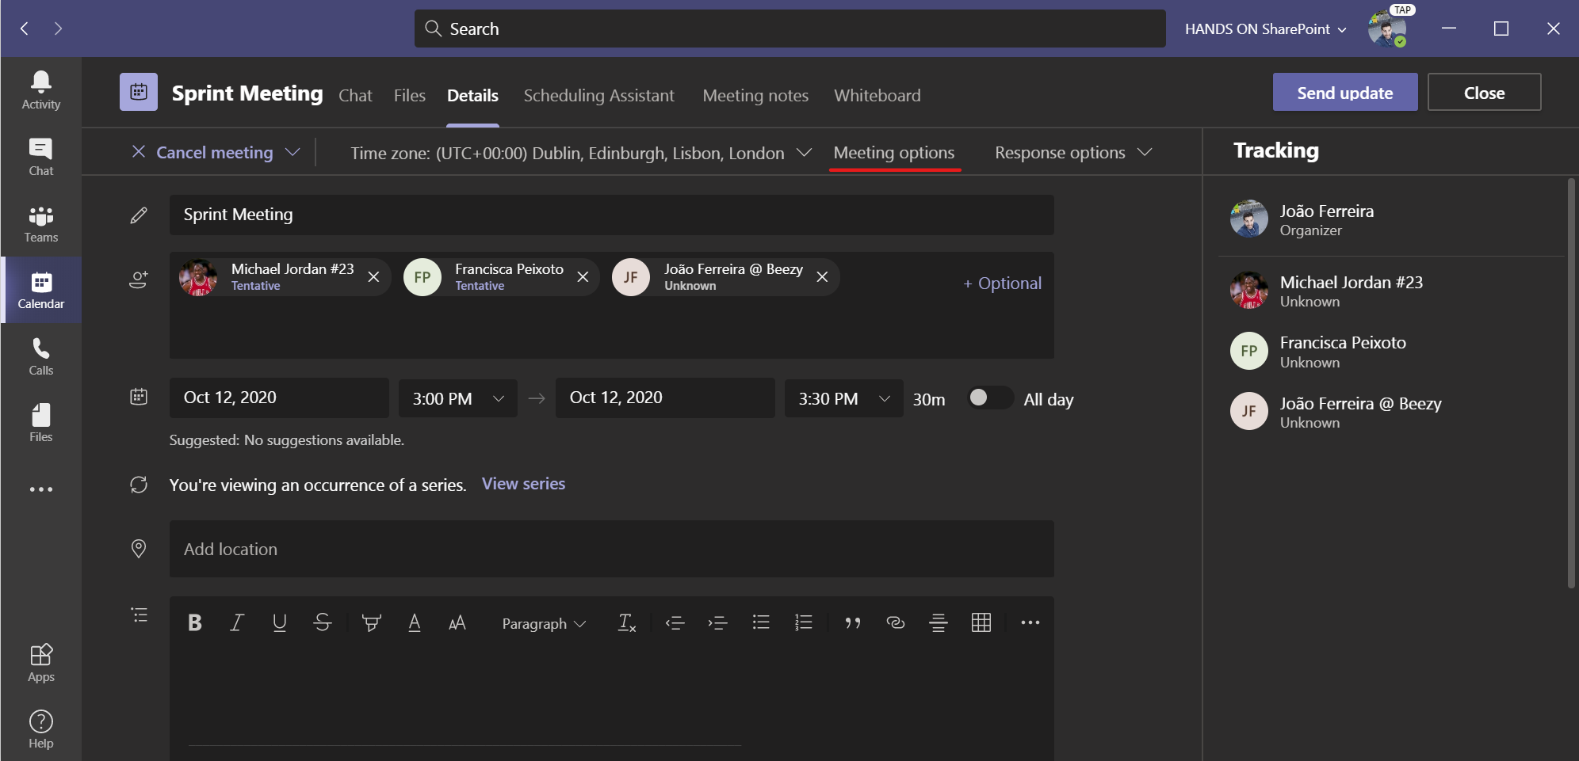Add a numbered list

point(803,623)
